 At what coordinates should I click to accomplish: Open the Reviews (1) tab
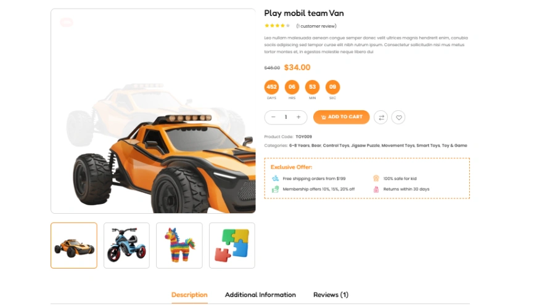331,294
